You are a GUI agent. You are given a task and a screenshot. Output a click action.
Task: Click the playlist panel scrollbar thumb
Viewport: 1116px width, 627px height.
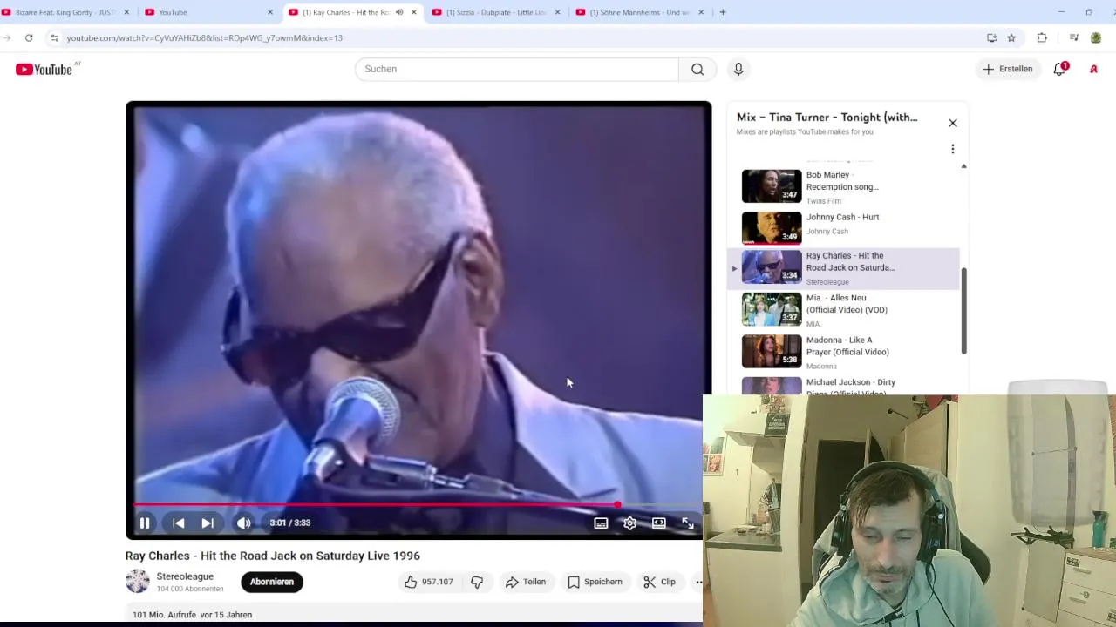pos(963,311)
